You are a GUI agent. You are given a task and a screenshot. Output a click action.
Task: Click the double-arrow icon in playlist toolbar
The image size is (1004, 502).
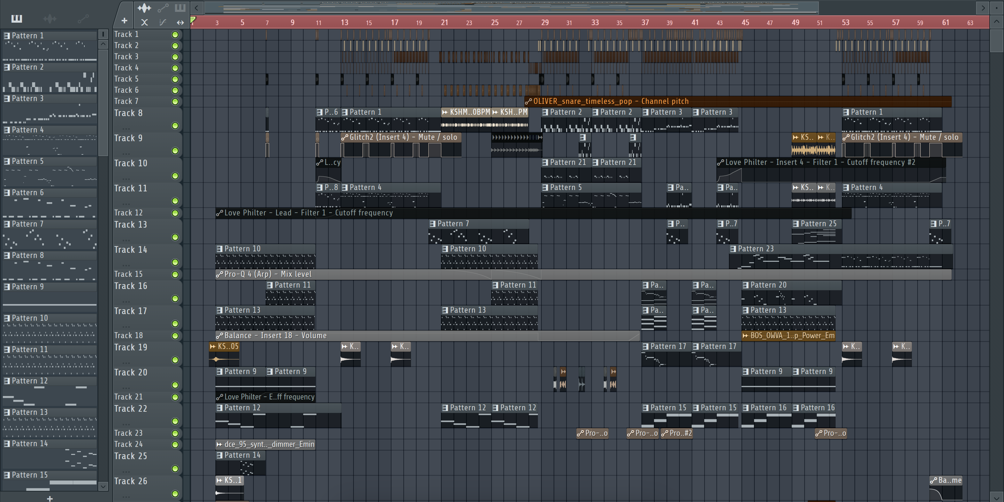pos(180,22)
